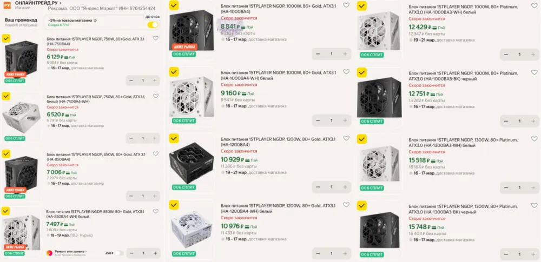Favorite the white HA-750BA4-WH power supply
This screenshot has height=262, width=541.
coord(156,96)
